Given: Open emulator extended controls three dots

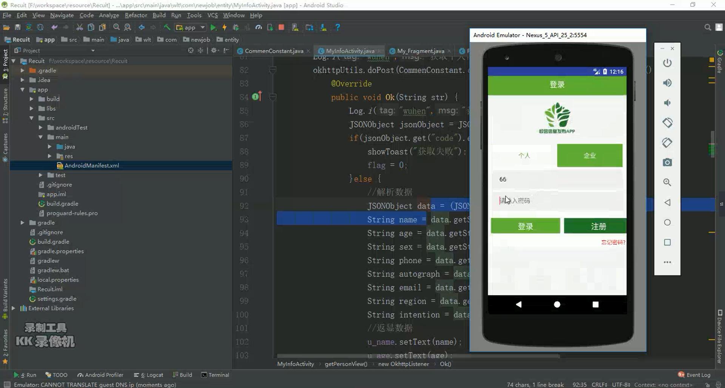Looking at the screenshot, I should (667, 262).
